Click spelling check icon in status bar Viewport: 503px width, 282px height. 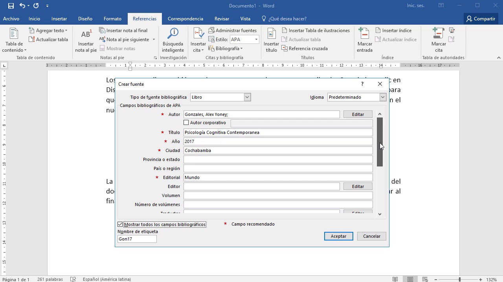73,279
